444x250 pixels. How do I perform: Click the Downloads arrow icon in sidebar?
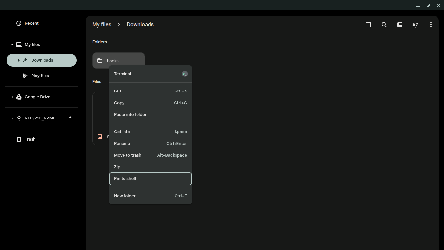tap(25, 60)
